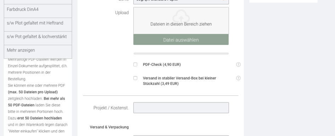
Task: Expand the Mehr anzeigen list entry
Action: pos(38,50)
